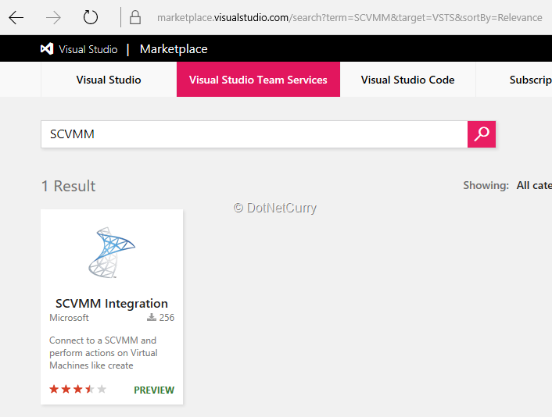Go back using the browser back arrow
Image resolution: width=552 pixels, height=417 pixels.
tap(16, 18)
